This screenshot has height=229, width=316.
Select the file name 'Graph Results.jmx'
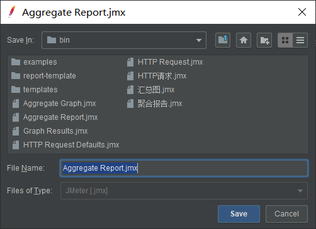tap(55, 131)
